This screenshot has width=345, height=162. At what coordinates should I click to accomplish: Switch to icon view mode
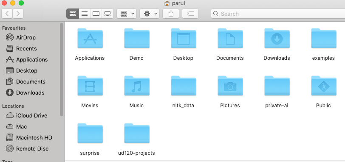(x=73, y=14)
